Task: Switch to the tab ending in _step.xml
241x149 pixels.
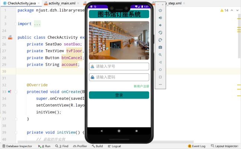Action: tap(175, 3)
